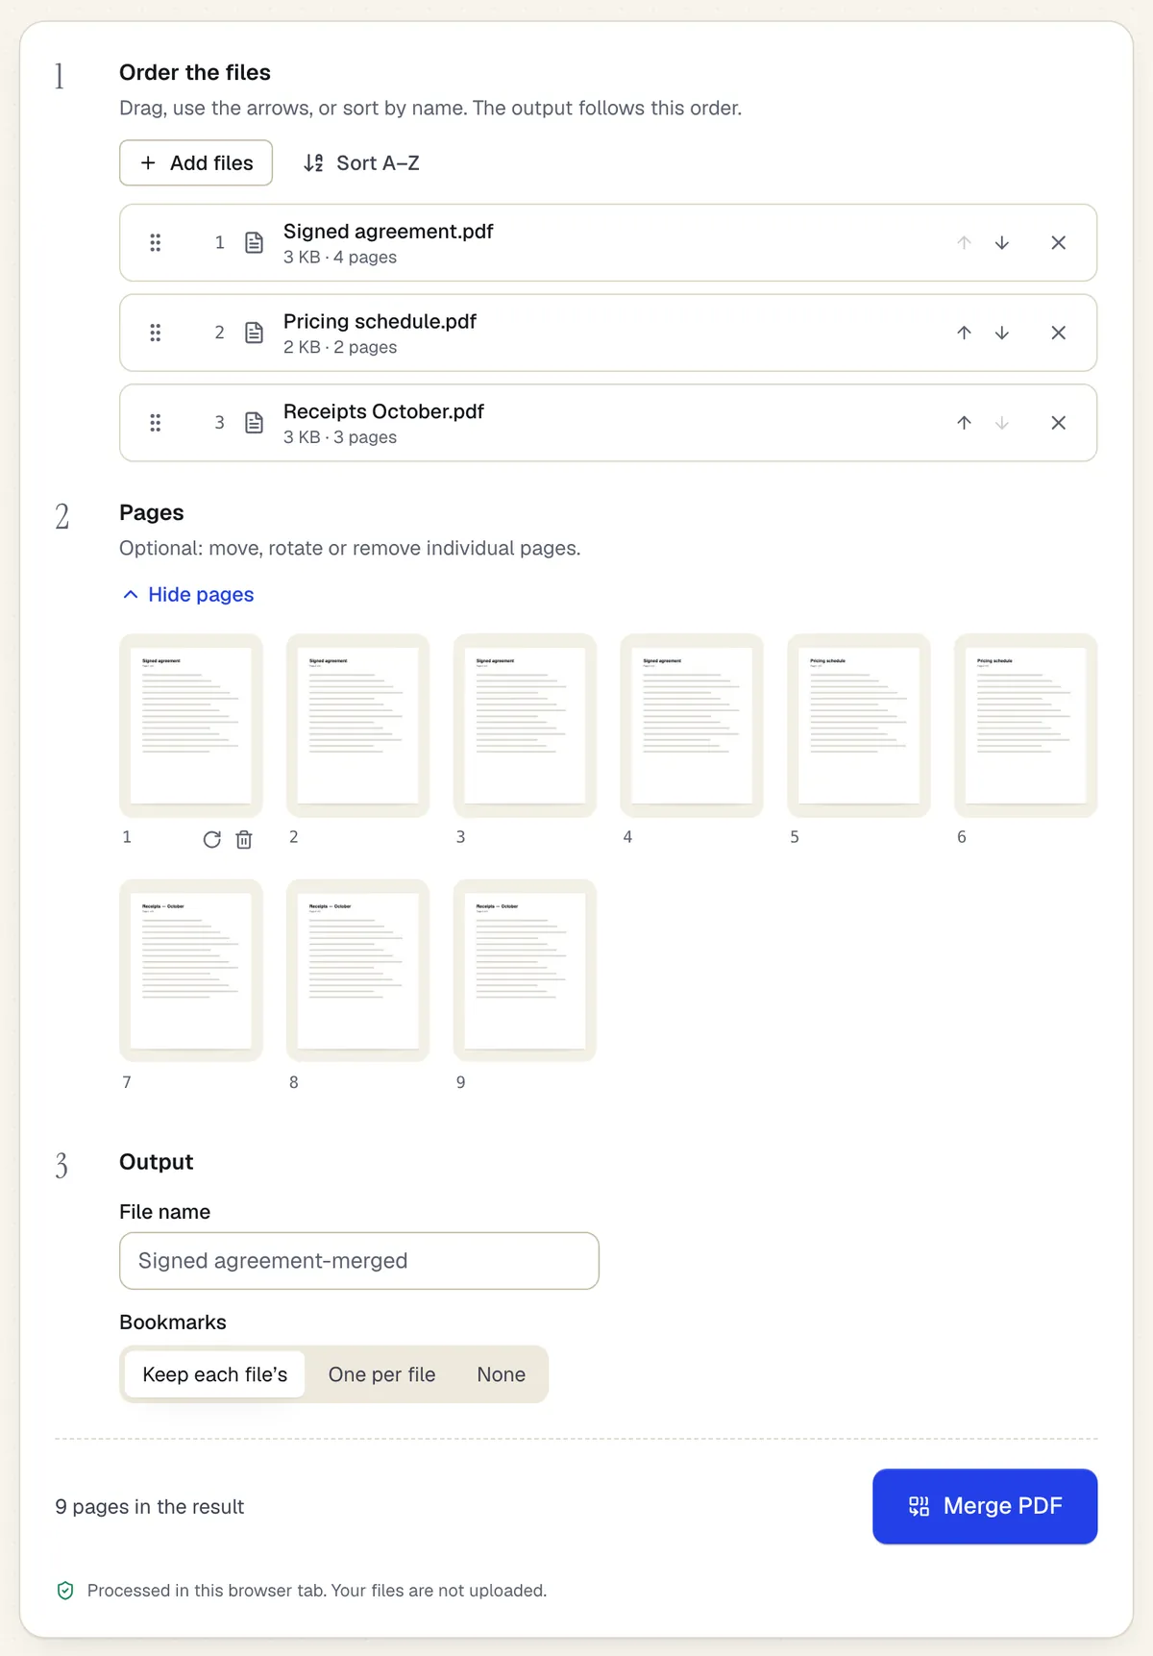This screenshot has width=1153, height=1656.
Task: Click '3 KB · 4 pages' file info
Action: 340,258
